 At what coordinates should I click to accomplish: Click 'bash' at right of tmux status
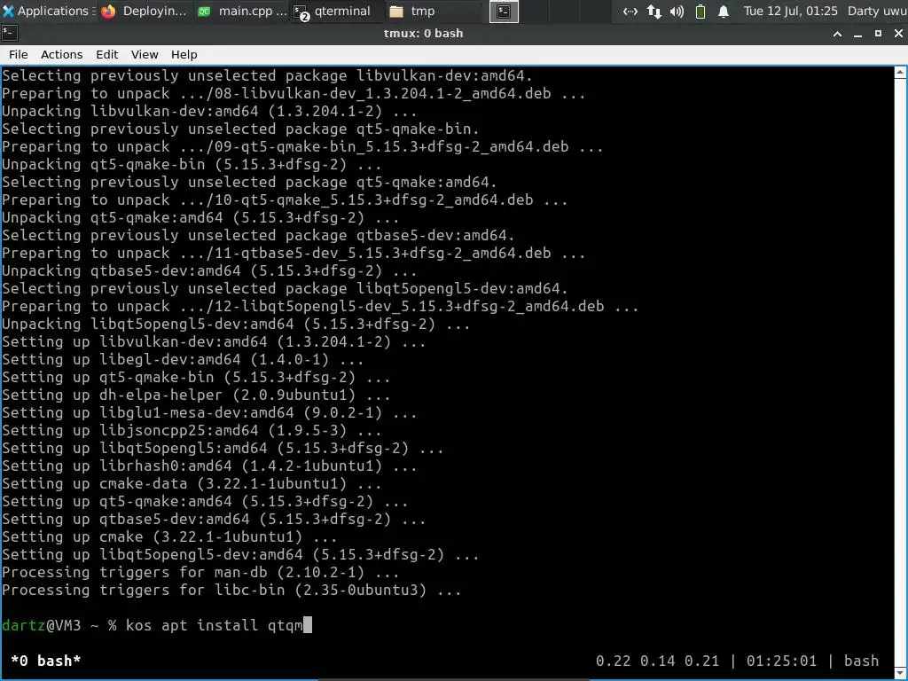click(861, 661)
